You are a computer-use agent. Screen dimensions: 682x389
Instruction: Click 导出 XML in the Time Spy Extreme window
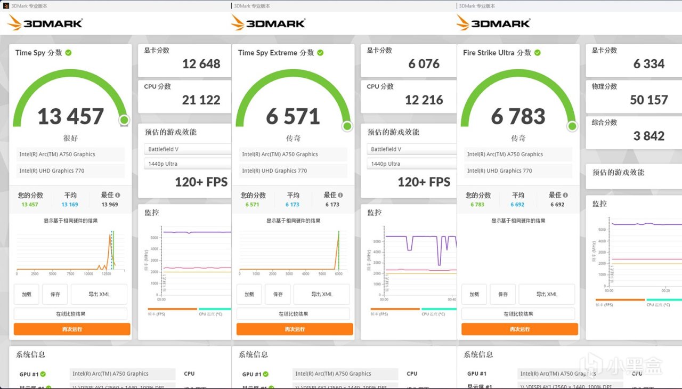[x=321, y=294]
